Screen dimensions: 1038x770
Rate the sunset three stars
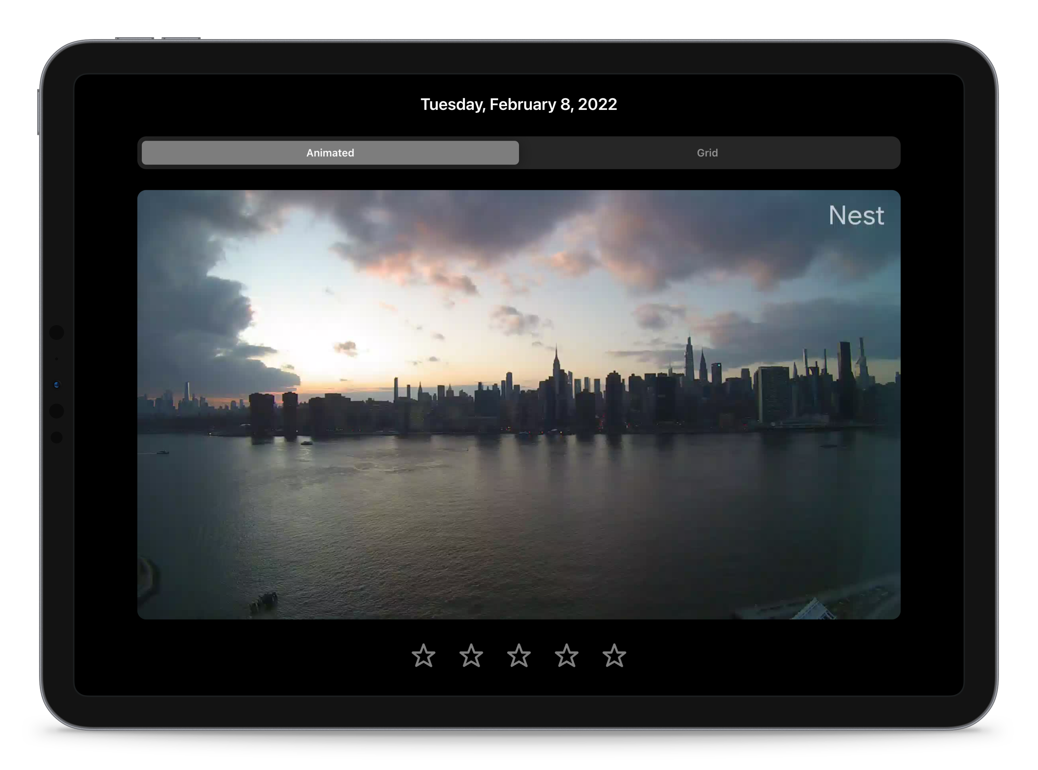click(519, 656)
